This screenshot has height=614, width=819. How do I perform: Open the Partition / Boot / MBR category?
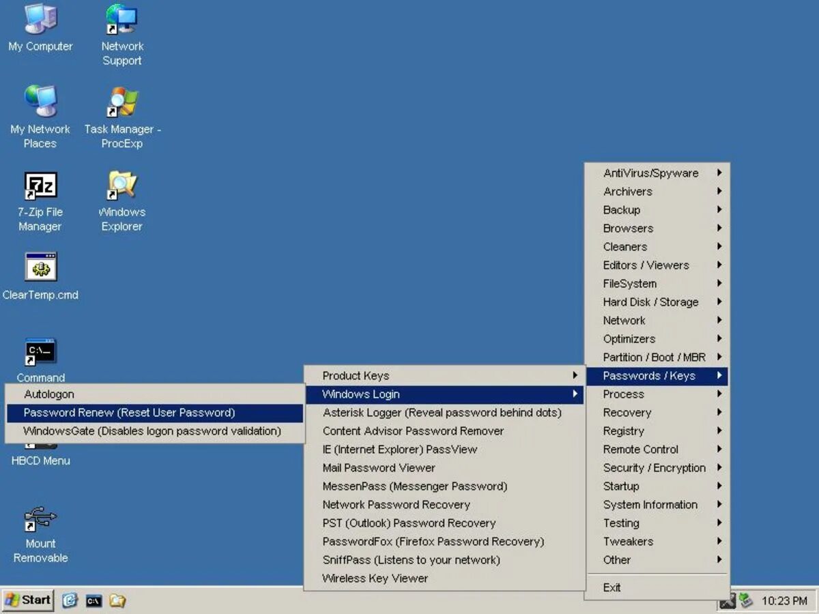pyautogui.click(x=657, y=357)
